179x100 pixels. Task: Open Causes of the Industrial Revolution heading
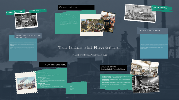[113, 68]
